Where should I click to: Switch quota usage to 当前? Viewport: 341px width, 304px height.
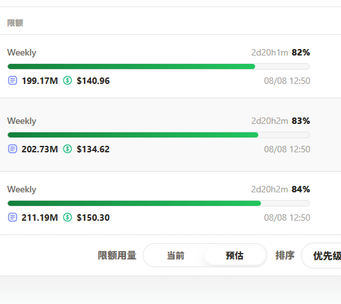pos(176,256)
